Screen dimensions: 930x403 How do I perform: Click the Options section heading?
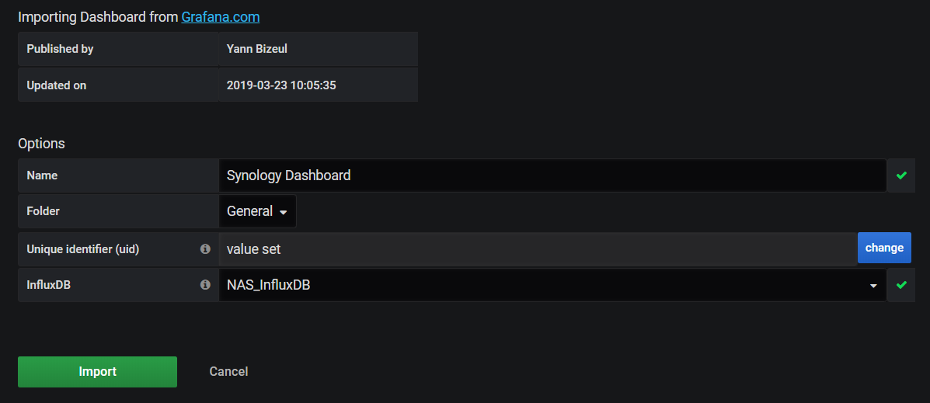[41, 144]
